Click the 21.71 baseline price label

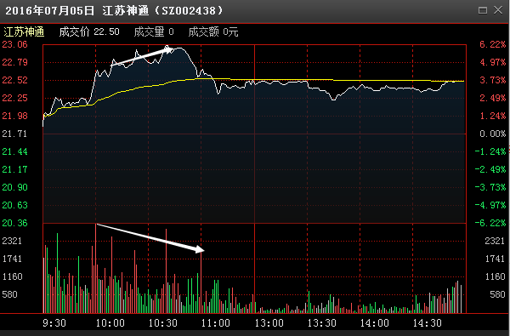(14, 134)
